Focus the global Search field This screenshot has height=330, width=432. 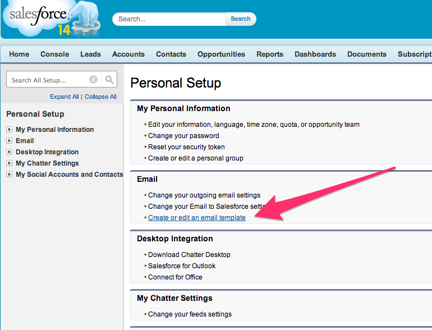170,19
